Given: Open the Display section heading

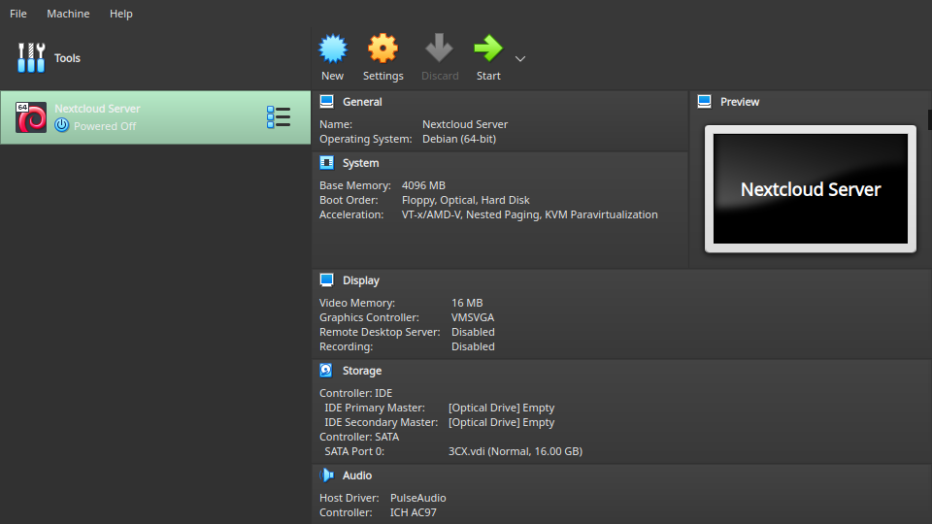Looking at the screenshot, I should click(x=361, y=280).
